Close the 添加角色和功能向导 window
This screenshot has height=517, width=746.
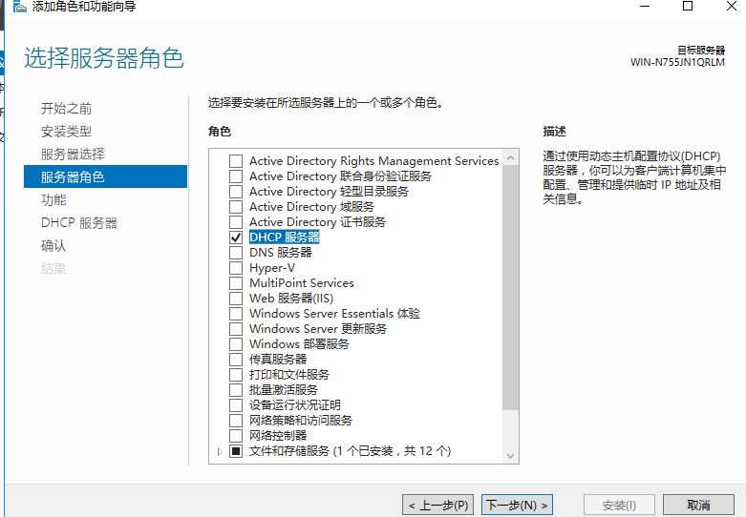(732, 6)
